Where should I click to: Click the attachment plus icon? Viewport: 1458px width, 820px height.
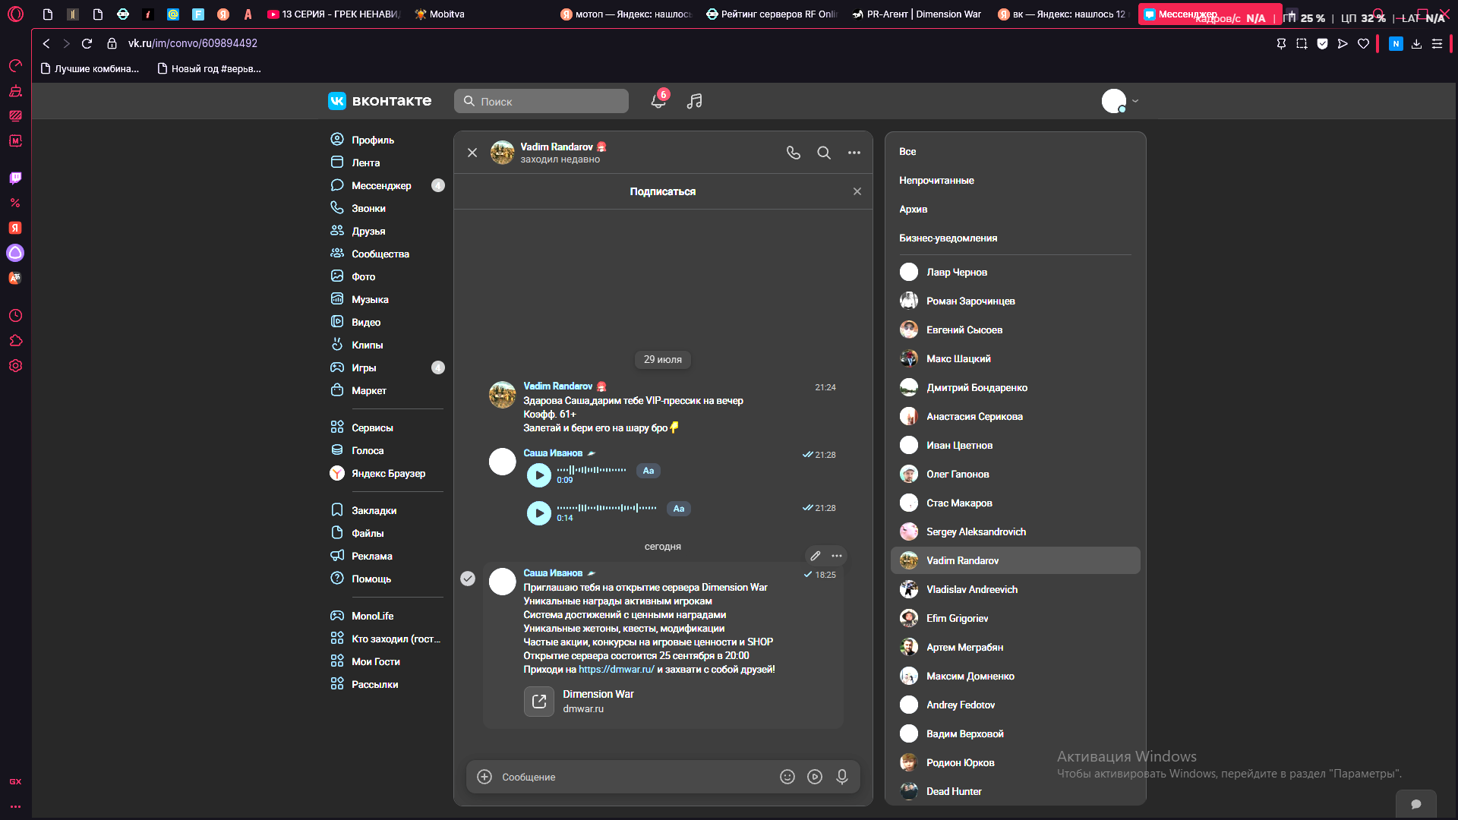[484, 777]
